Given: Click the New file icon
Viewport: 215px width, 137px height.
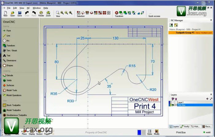Looking at the screenshot, I should pyautogui.click(x=6, y=13).
